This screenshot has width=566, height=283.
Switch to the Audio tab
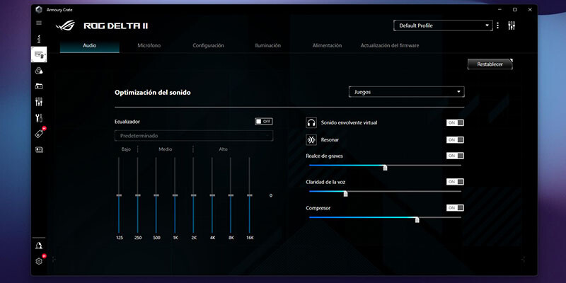click(x=90, y=45)
